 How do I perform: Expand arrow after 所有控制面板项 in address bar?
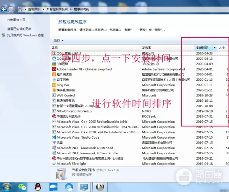click(x=71, y=9)
